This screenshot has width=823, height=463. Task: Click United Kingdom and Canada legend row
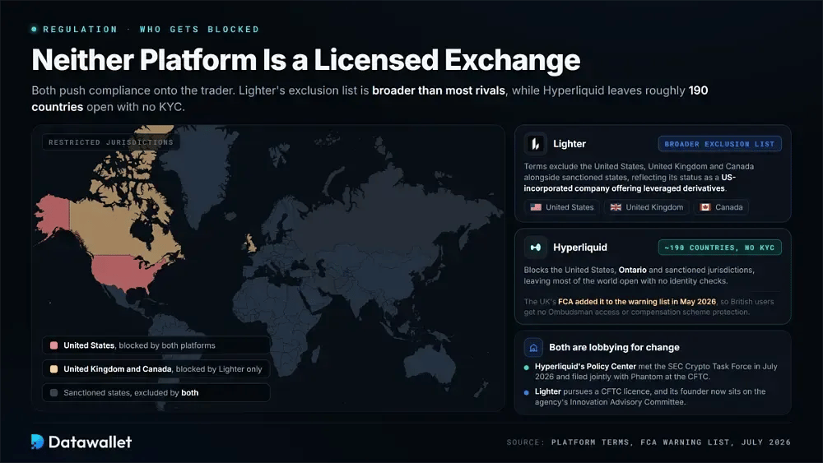point(156,369)
